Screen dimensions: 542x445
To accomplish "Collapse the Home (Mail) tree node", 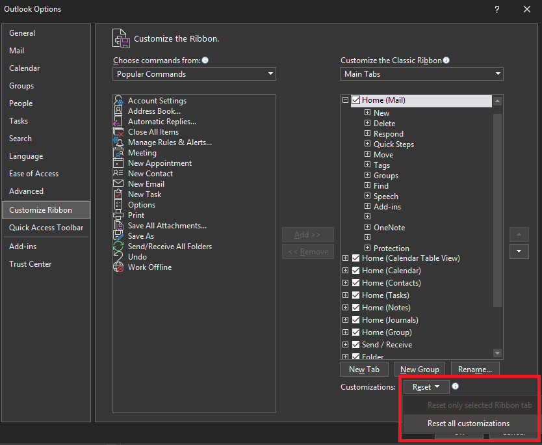I will [345, 100].
